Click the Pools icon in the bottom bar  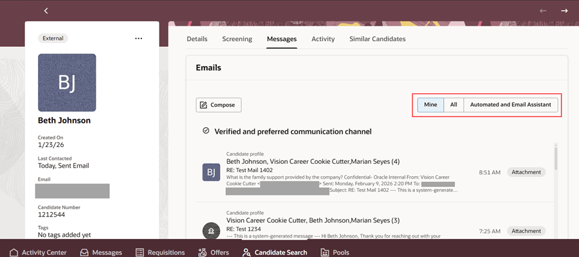pyautogui.click(x=325, y=253)
